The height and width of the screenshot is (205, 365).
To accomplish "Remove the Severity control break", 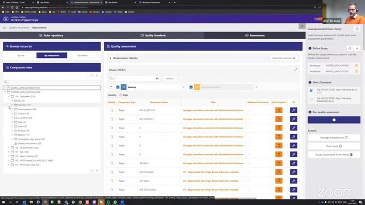I will 184,87.
